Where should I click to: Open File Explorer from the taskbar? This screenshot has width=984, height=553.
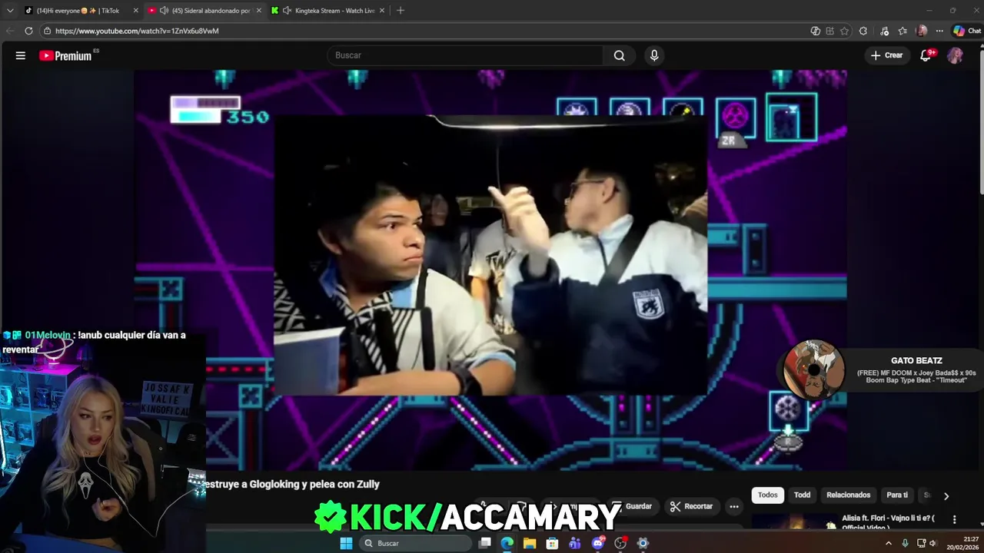(x=530, y=543)
